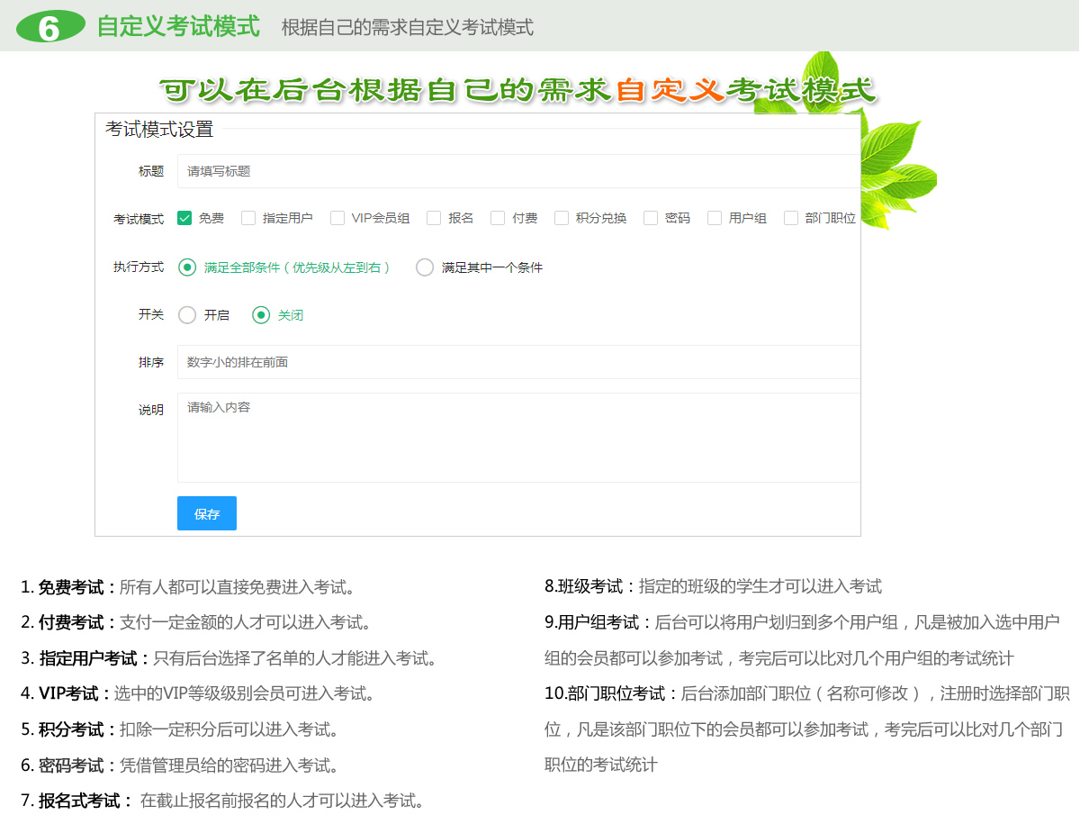Select the 关闭 radio button
1080x824 pixels.
click(261, 315)
